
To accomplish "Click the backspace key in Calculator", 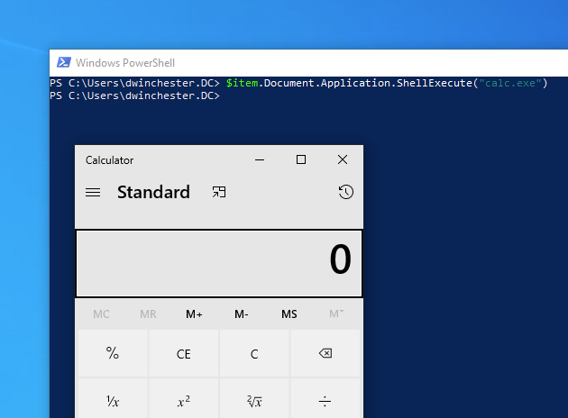I will 325,353.
